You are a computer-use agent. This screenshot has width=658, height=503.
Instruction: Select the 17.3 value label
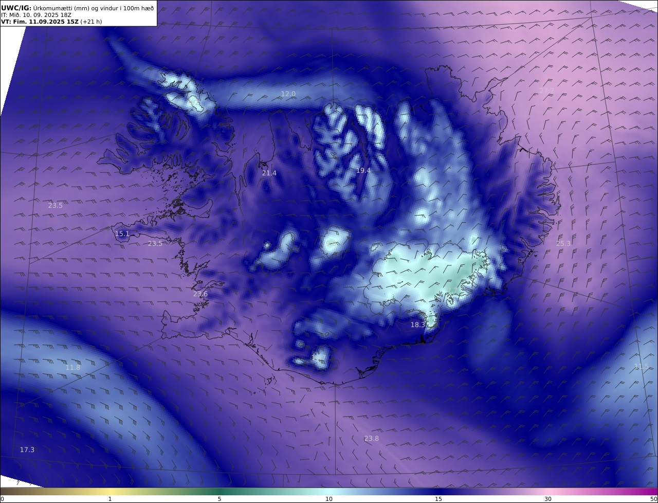27,450
